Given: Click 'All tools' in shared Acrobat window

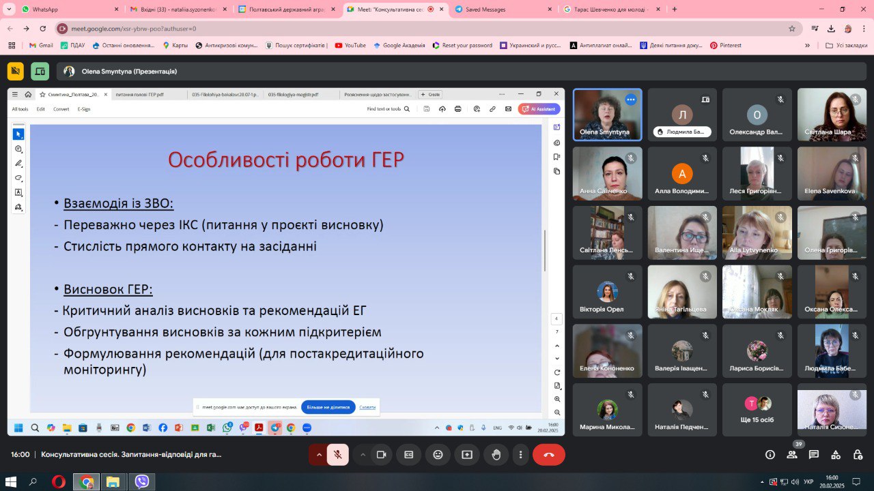Looking at the screenshot, I should 20,109.
